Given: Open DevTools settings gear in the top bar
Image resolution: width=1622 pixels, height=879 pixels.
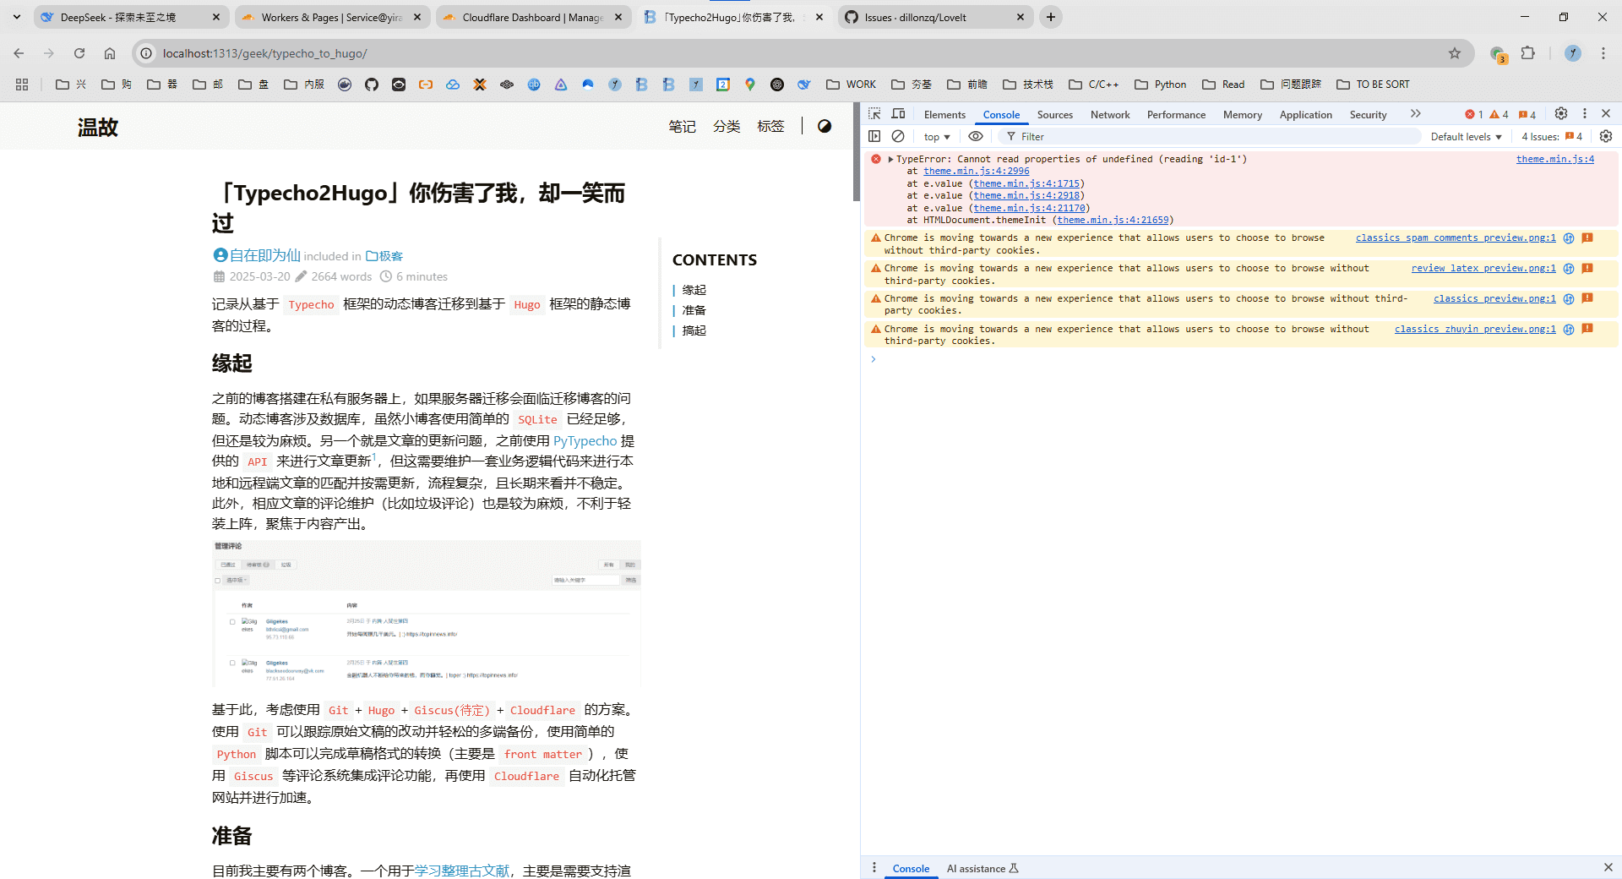Looking at the screenshot, I should point(1561,113).
